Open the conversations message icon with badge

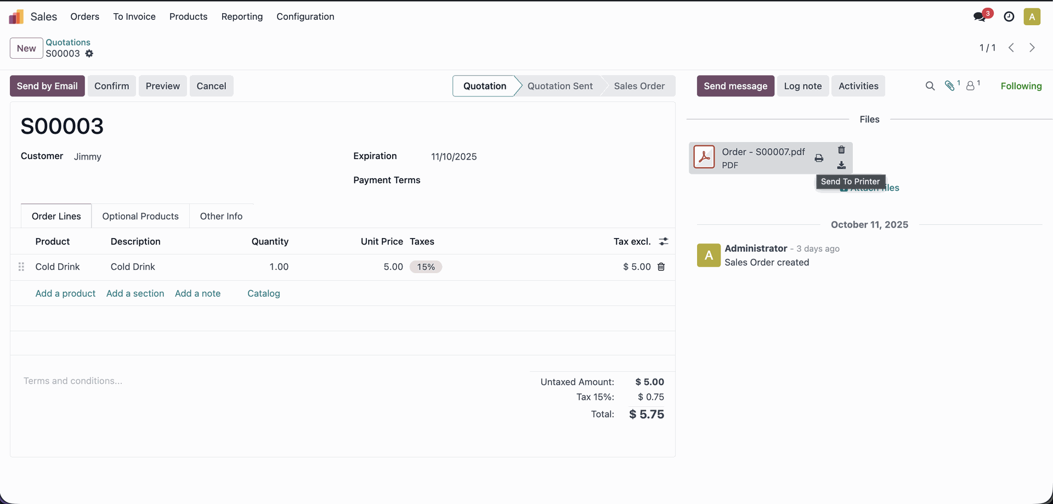click(980, 16)
